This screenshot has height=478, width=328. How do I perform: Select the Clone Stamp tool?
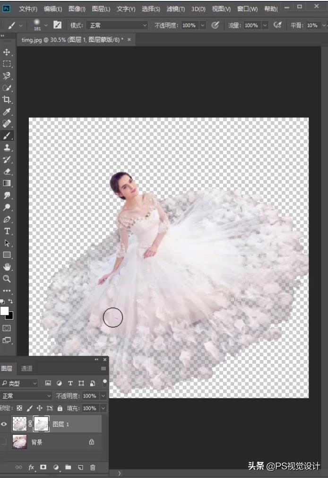pos(7,148)
